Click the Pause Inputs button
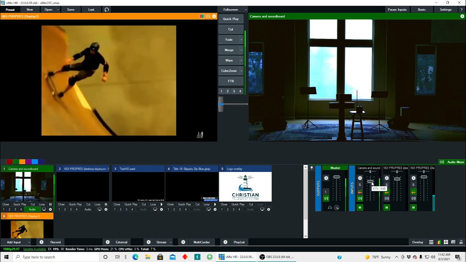The image size is (466, 262). [397, 9]
